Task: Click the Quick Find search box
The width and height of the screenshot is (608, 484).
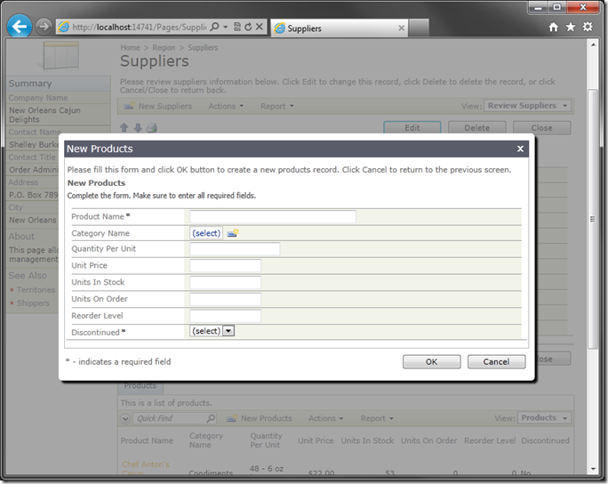Action: tap(170, 418)
